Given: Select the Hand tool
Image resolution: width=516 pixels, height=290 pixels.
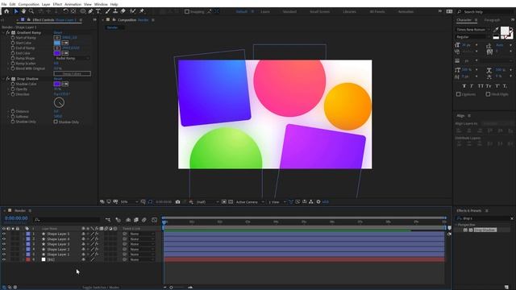Looking at the screenshot, I should [x=23, y=11].
